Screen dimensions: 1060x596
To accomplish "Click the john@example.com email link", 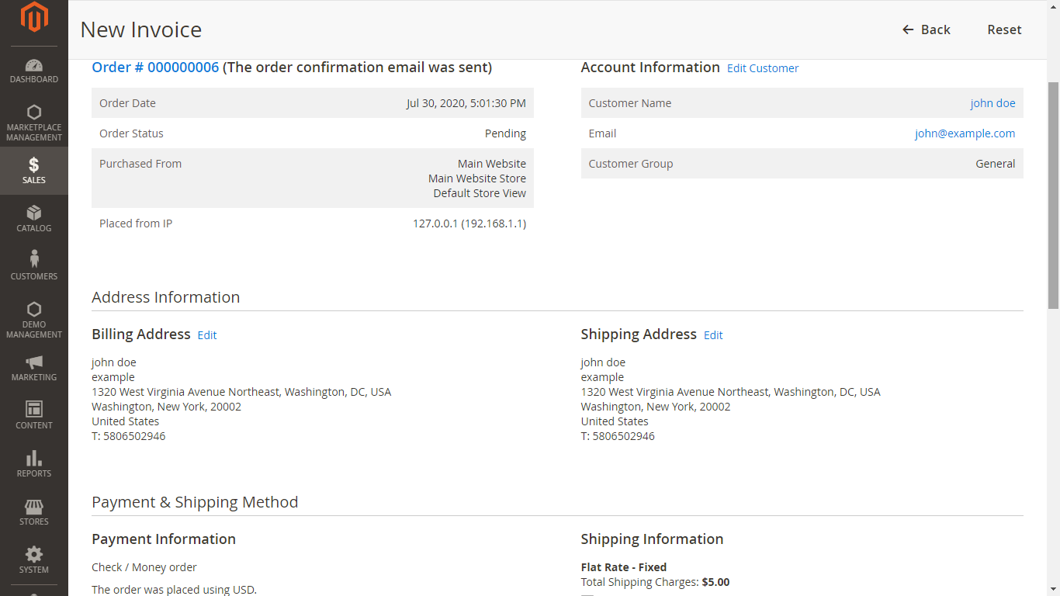I will click(965, 133).
